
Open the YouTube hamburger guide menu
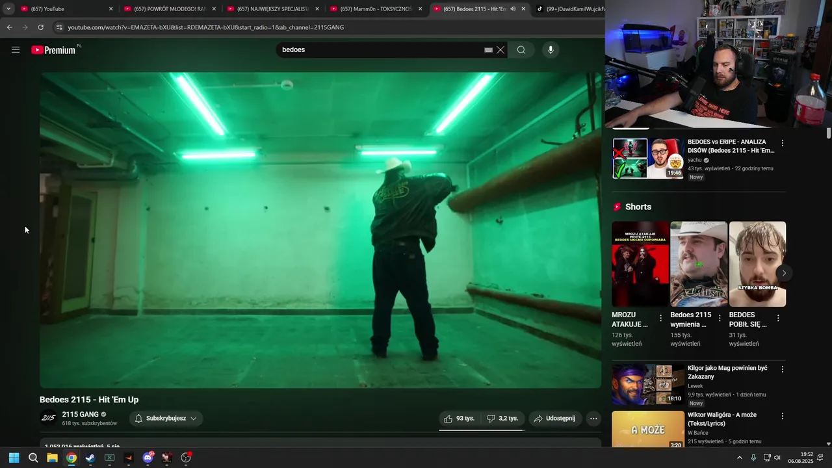[16, 50]
